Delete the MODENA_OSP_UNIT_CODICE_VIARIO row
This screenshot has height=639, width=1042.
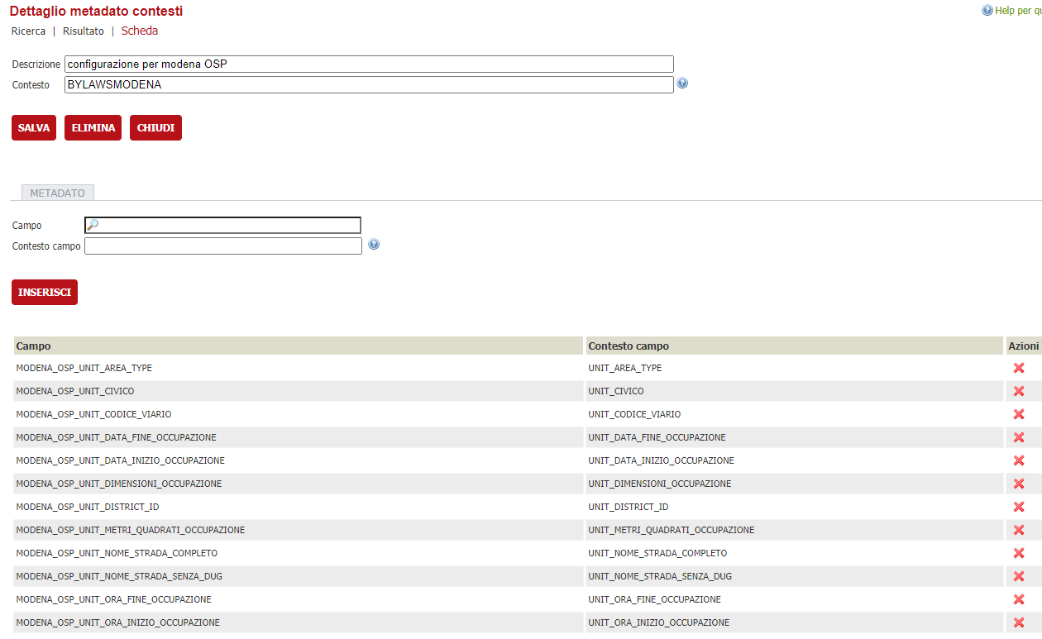[x=1019, y=414]
